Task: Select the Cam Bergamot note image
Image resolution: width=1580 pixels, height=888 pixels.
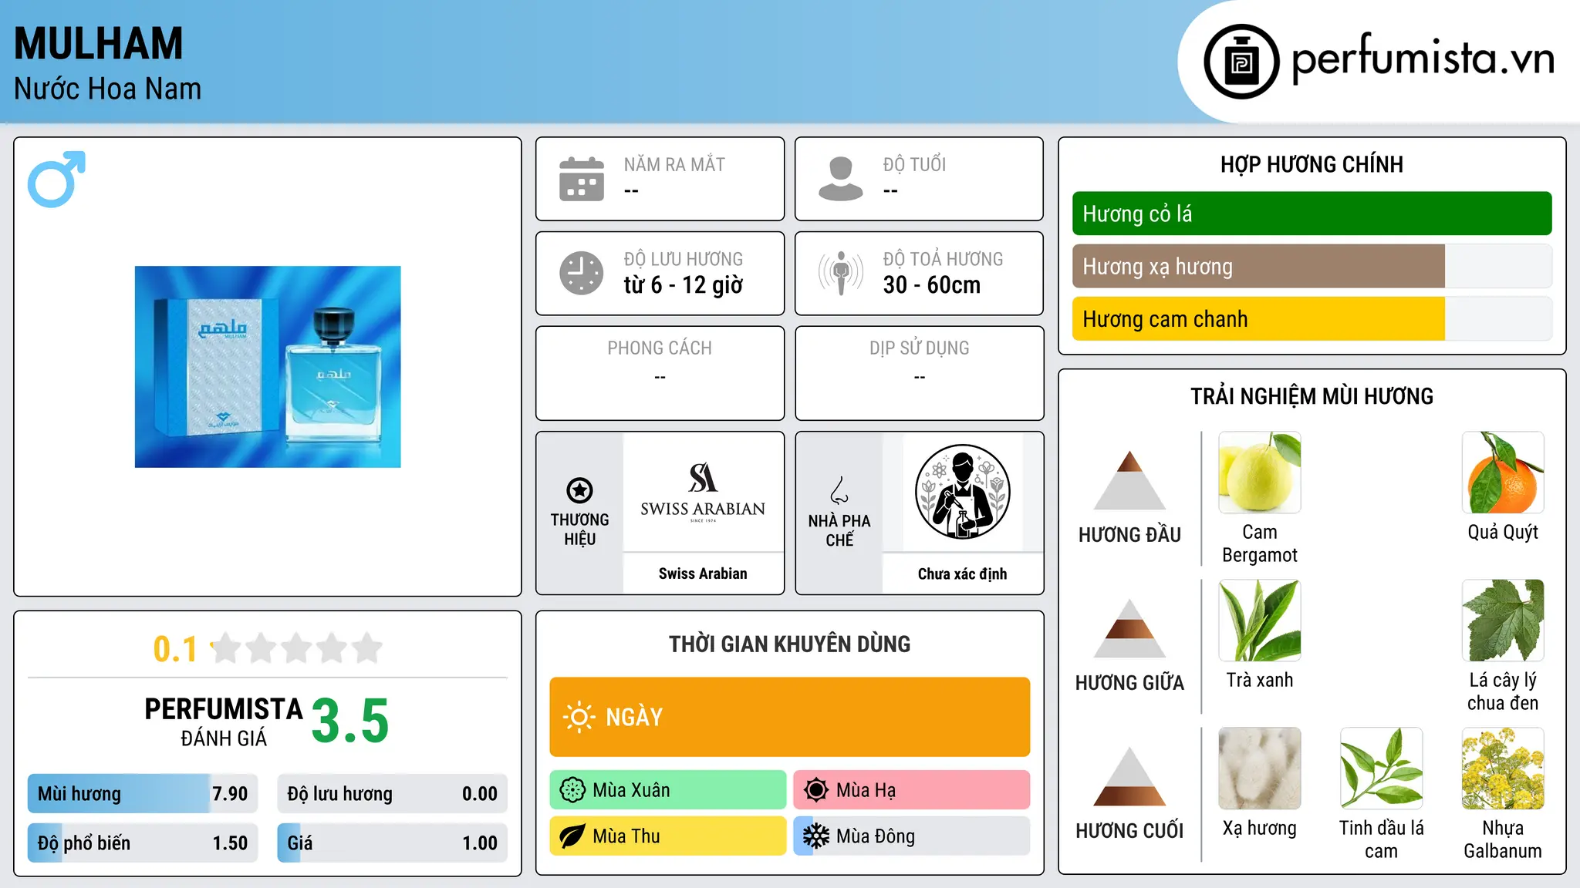Action: pos(1260,473)
